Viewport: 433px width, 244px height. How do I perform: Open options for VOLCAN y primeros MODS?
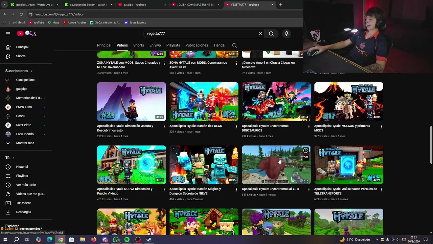(x=381, y=126)
